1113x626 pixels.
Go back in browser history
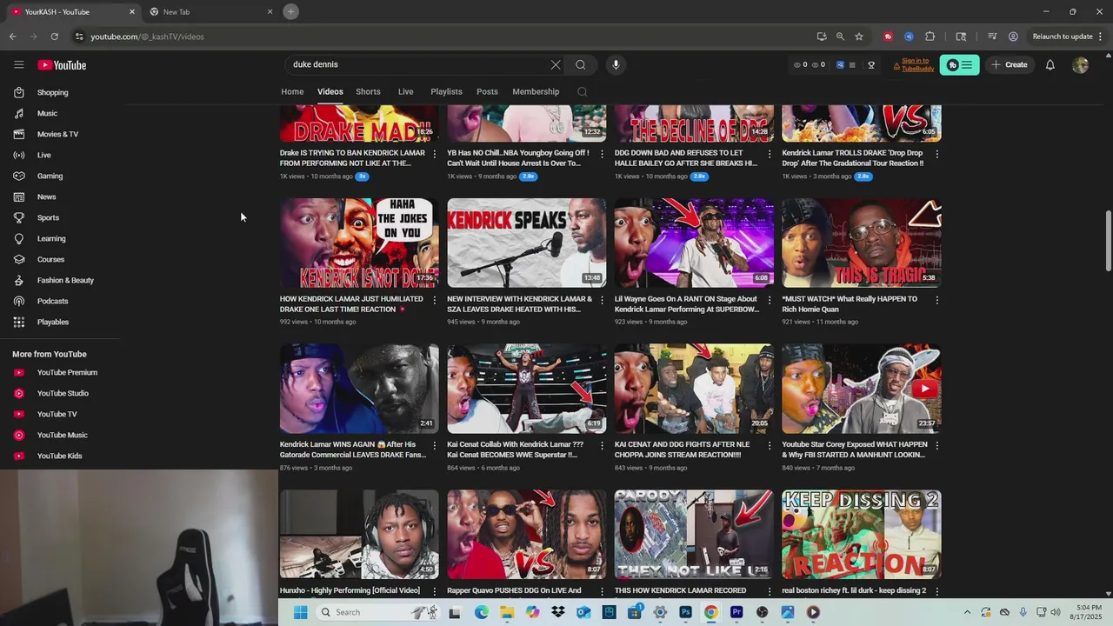pos(12,37)
